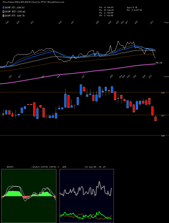Select the DOW MT: 150.46 legend text
This screenshot has width=169, height=223.
(15, 12)
